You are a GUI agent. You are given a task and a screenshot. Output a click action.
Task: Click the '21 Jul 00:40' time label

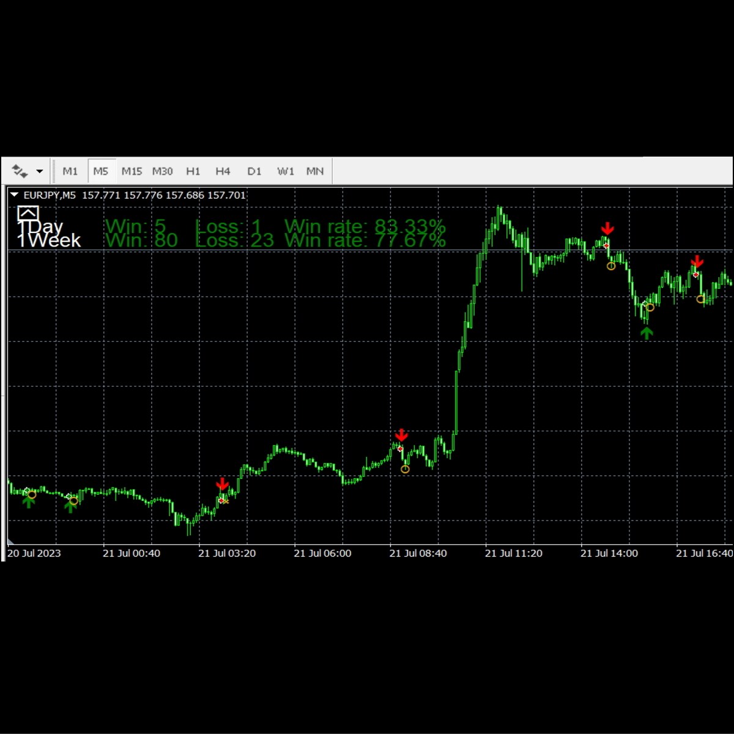tap(132, 553)
